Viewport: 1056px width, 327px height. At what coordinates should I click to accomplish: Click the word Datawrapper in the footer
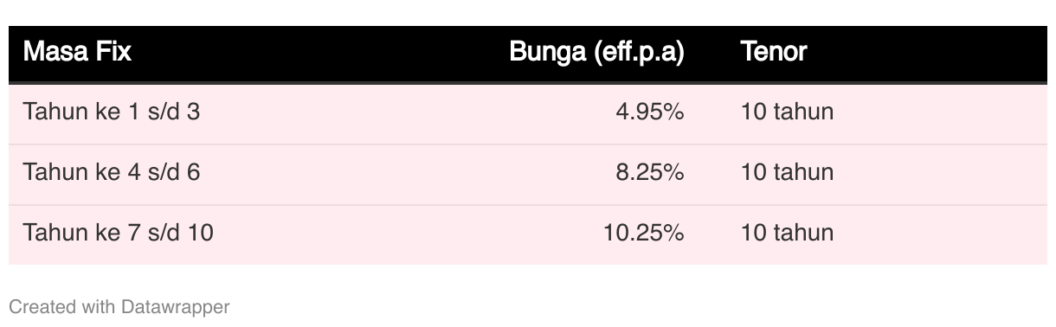tap(176, 306)
